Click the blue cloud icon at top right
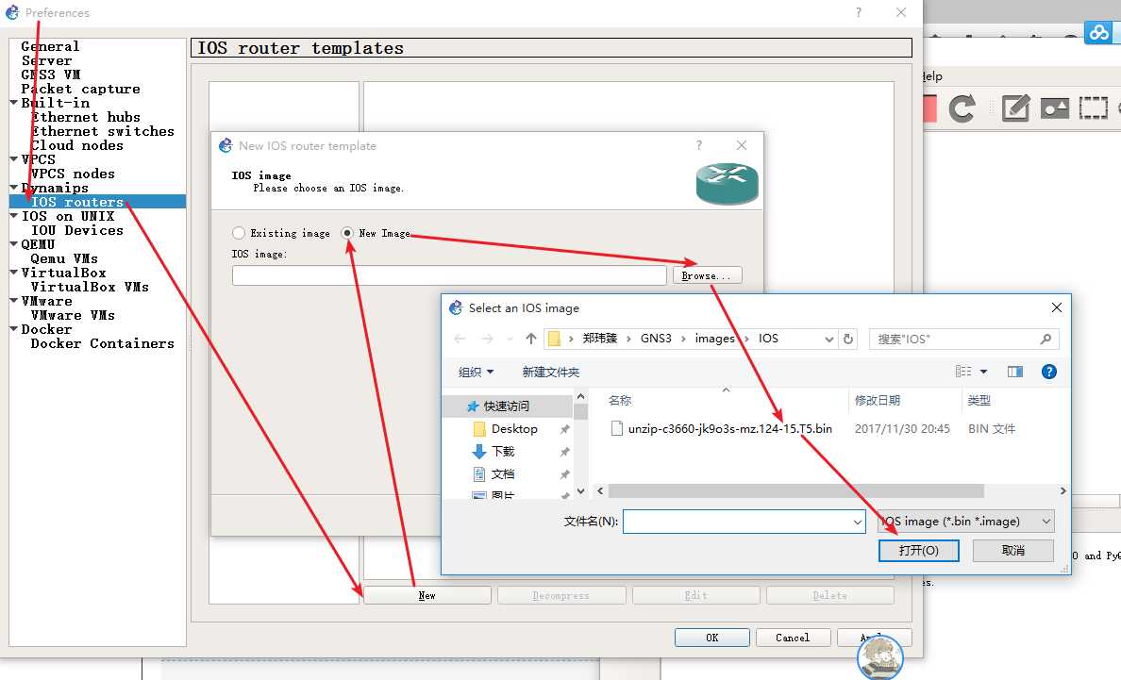Image resolution: width=1121 pixels, height=680 pixels. (1099, 32)
